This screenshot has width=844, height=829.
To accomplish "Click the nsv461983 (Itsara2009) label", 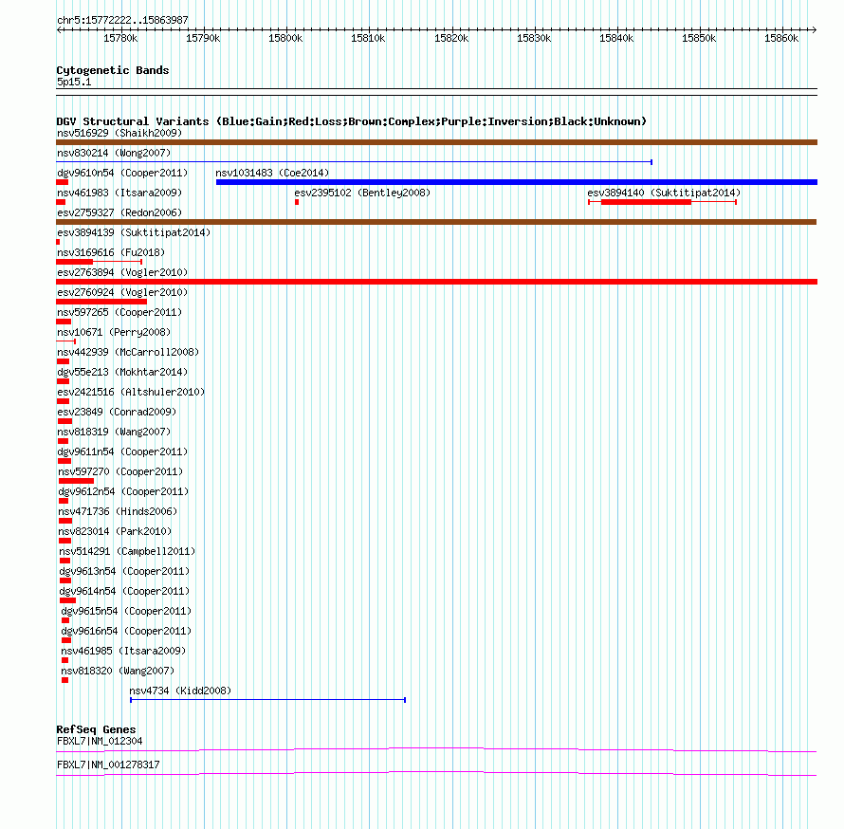I will (x=119, y=193).
